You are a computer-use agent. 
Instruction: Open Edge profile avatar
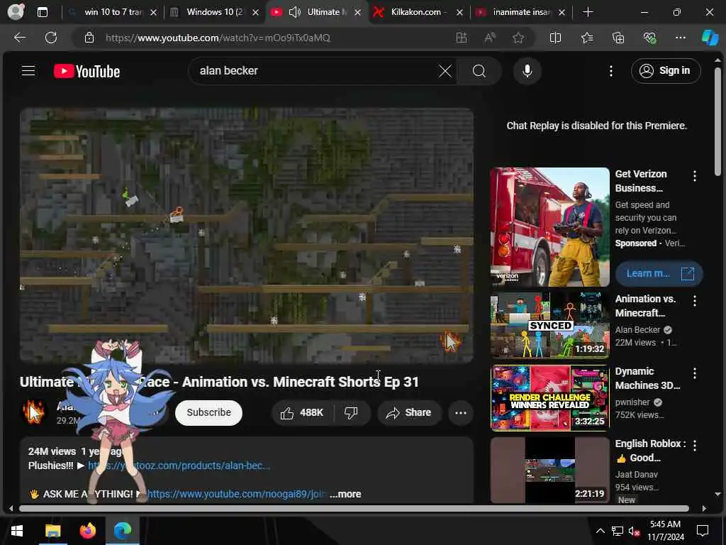(x=16, y=12)
